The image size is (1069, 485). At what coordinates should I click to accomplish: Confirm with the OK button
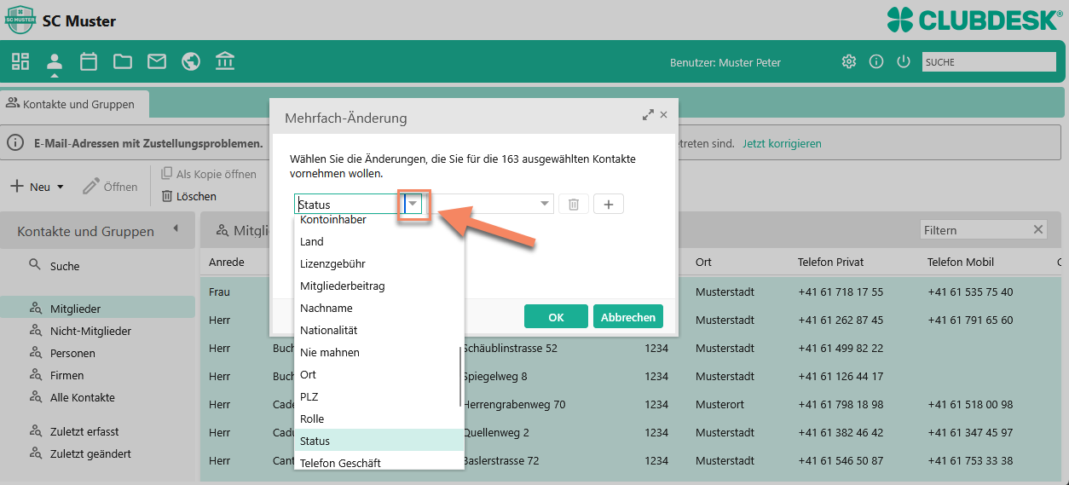pyautogui.click(x=556, y=316)
